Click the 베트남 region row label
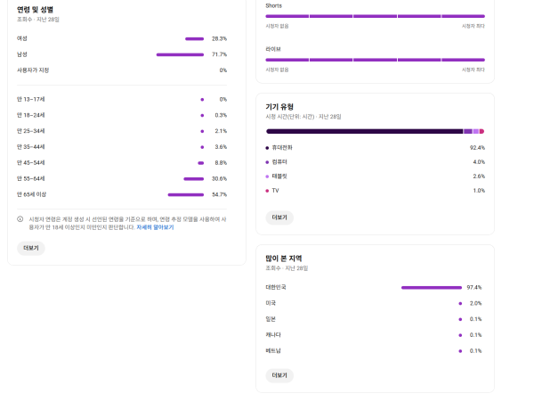Image resolution: width=534 pixels, height=394 pixels. [x=273, y=350]
